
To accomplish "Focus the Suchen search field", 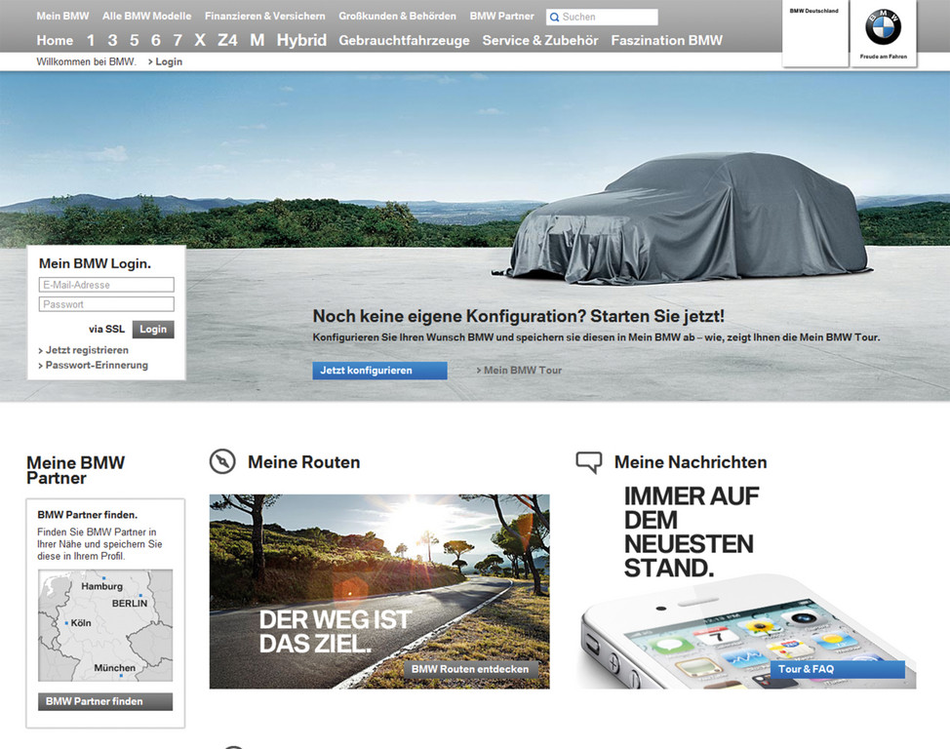I will [x=602, y=17].
